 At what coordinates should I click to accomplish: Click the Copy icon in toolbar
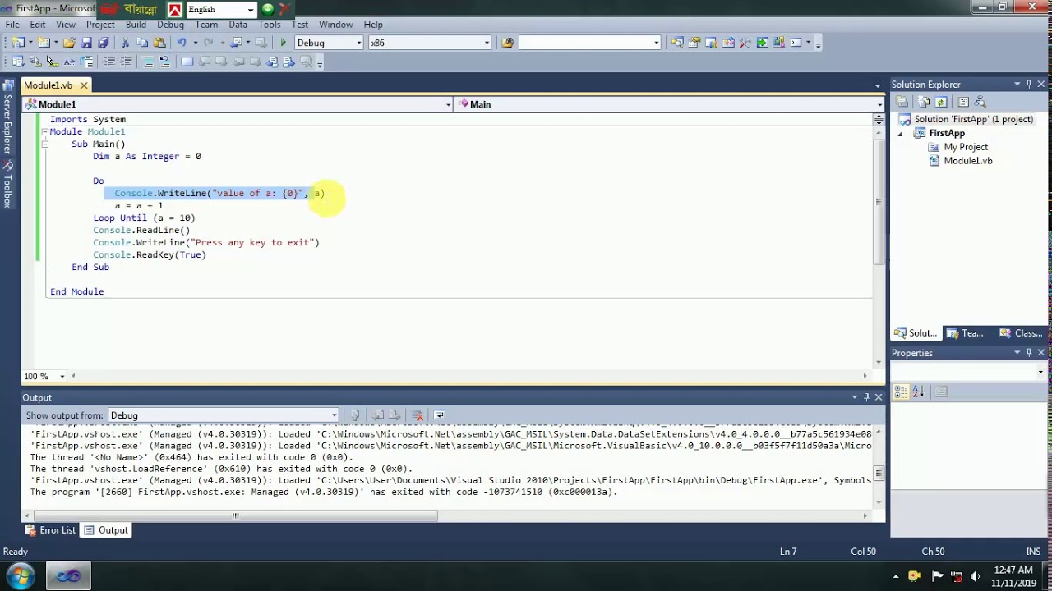point(141,43)
